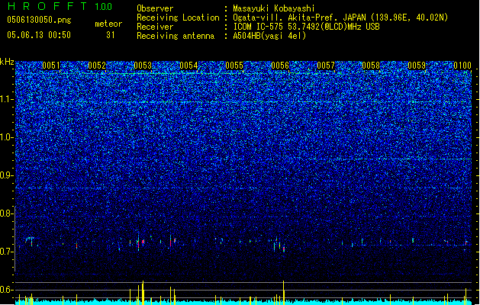Click the 0.7 kHz axis tick
The height and width of the screenshot is (305, 480).
(7, 252)
